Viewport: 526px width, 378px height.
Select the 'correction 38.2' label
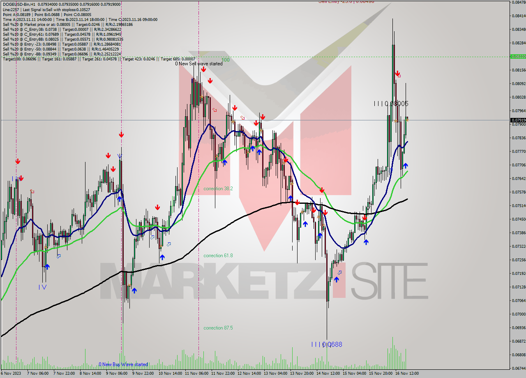point(218,189)
